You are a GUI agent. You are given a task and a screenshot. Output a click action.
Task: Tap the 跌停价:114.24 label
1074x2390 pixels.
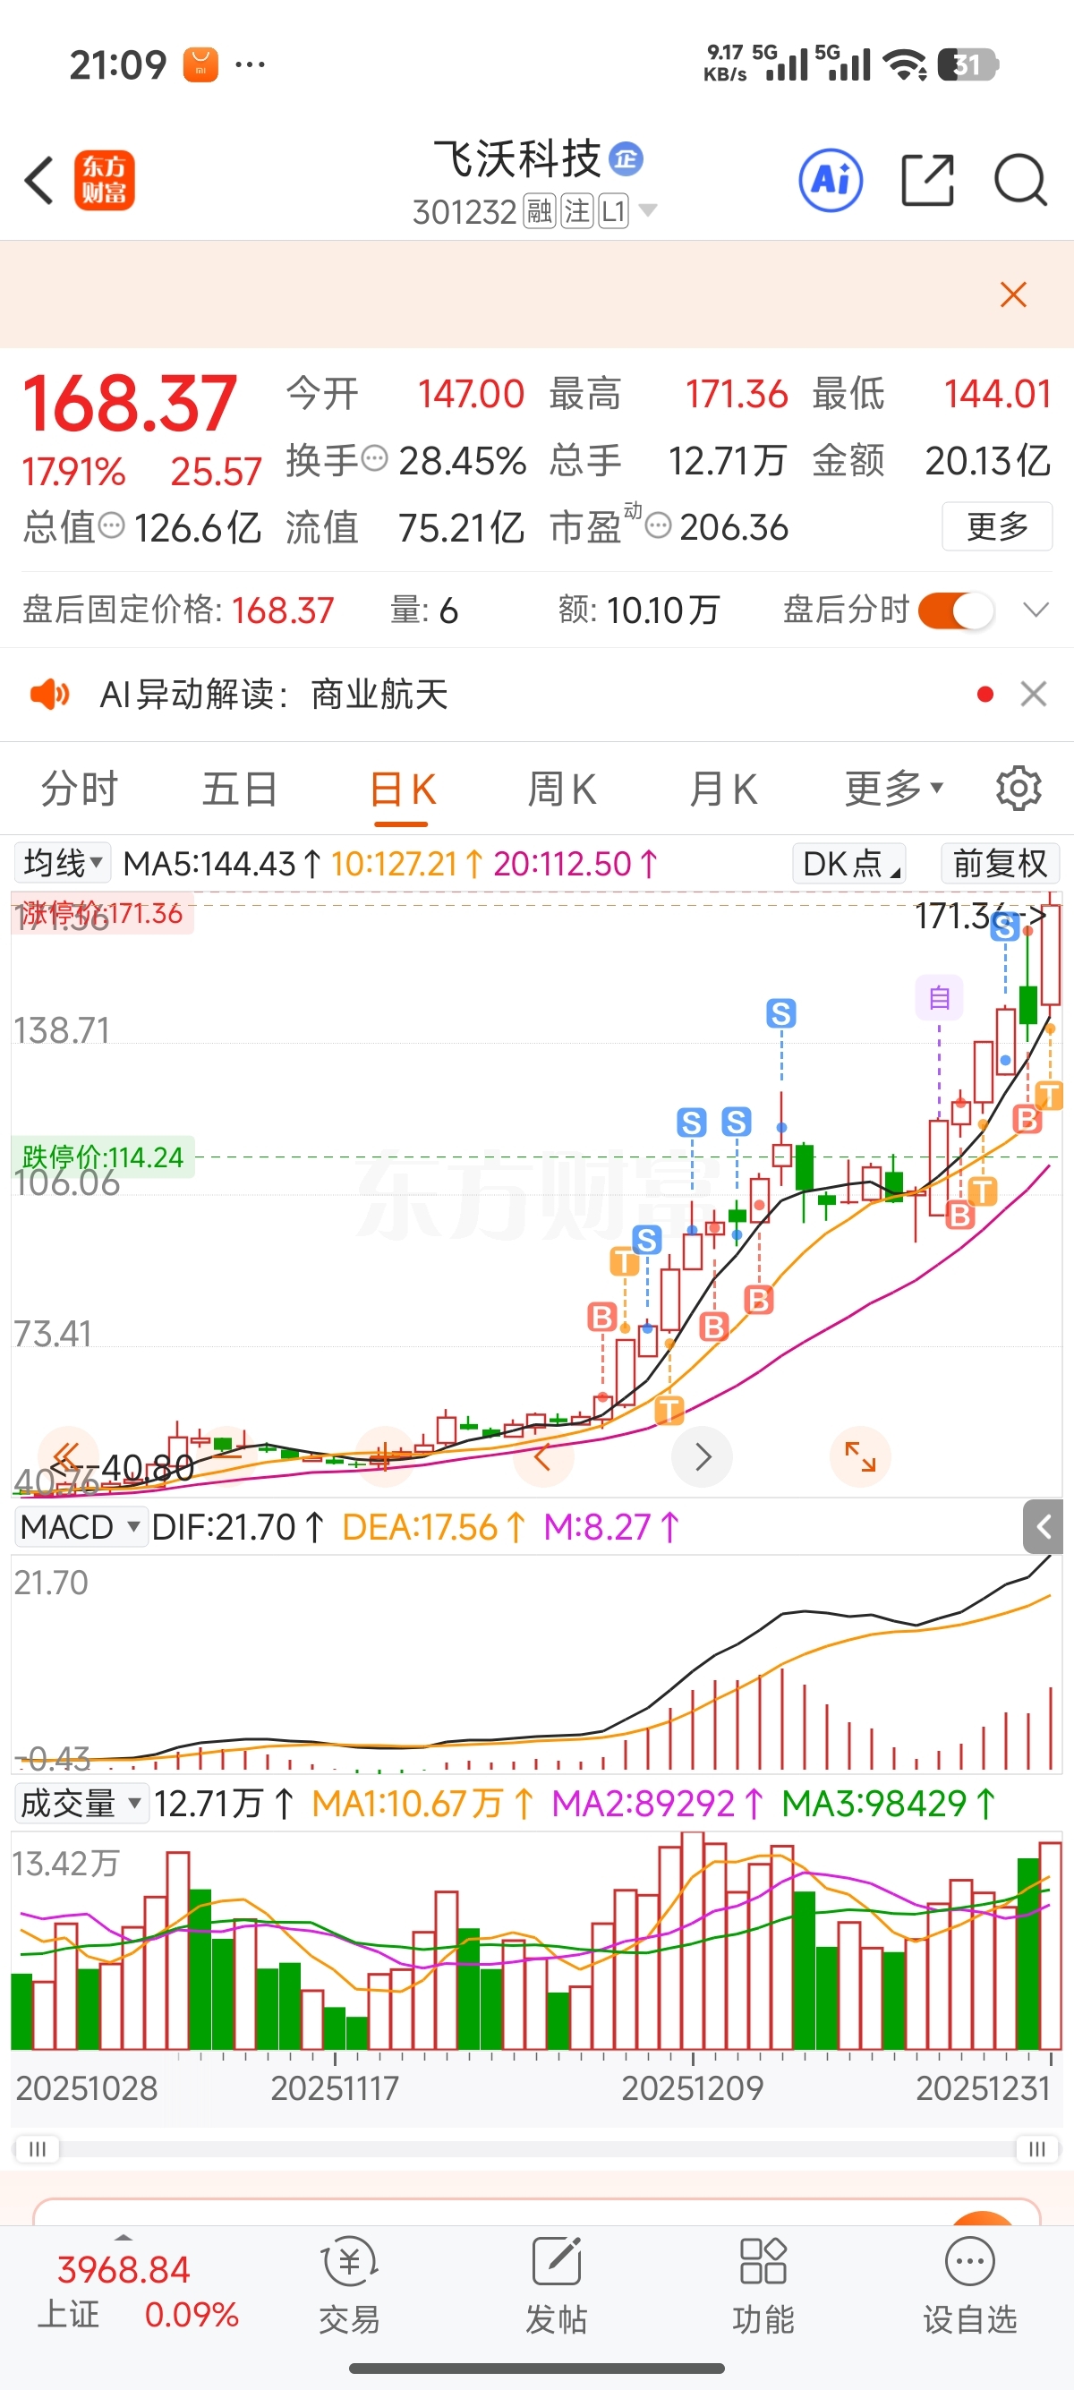102,1157
